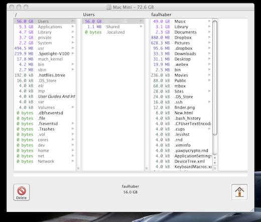Click the scroll up arrow in faulhaber column
The image size is (261, 222).
[x=215, y=158]
